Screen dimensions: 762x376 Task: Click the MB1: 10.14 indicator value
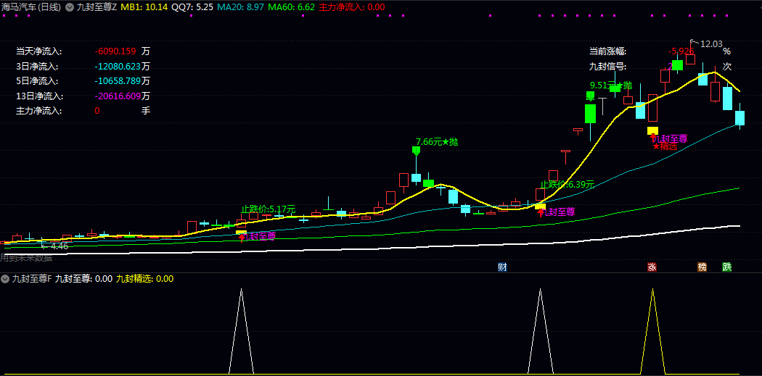144,7
